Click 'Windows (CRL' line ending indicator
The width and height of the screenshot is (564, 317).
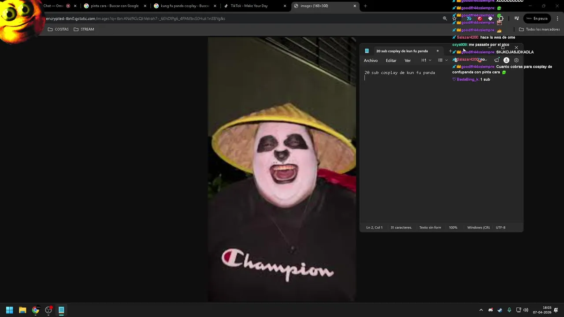pos(479,228)
